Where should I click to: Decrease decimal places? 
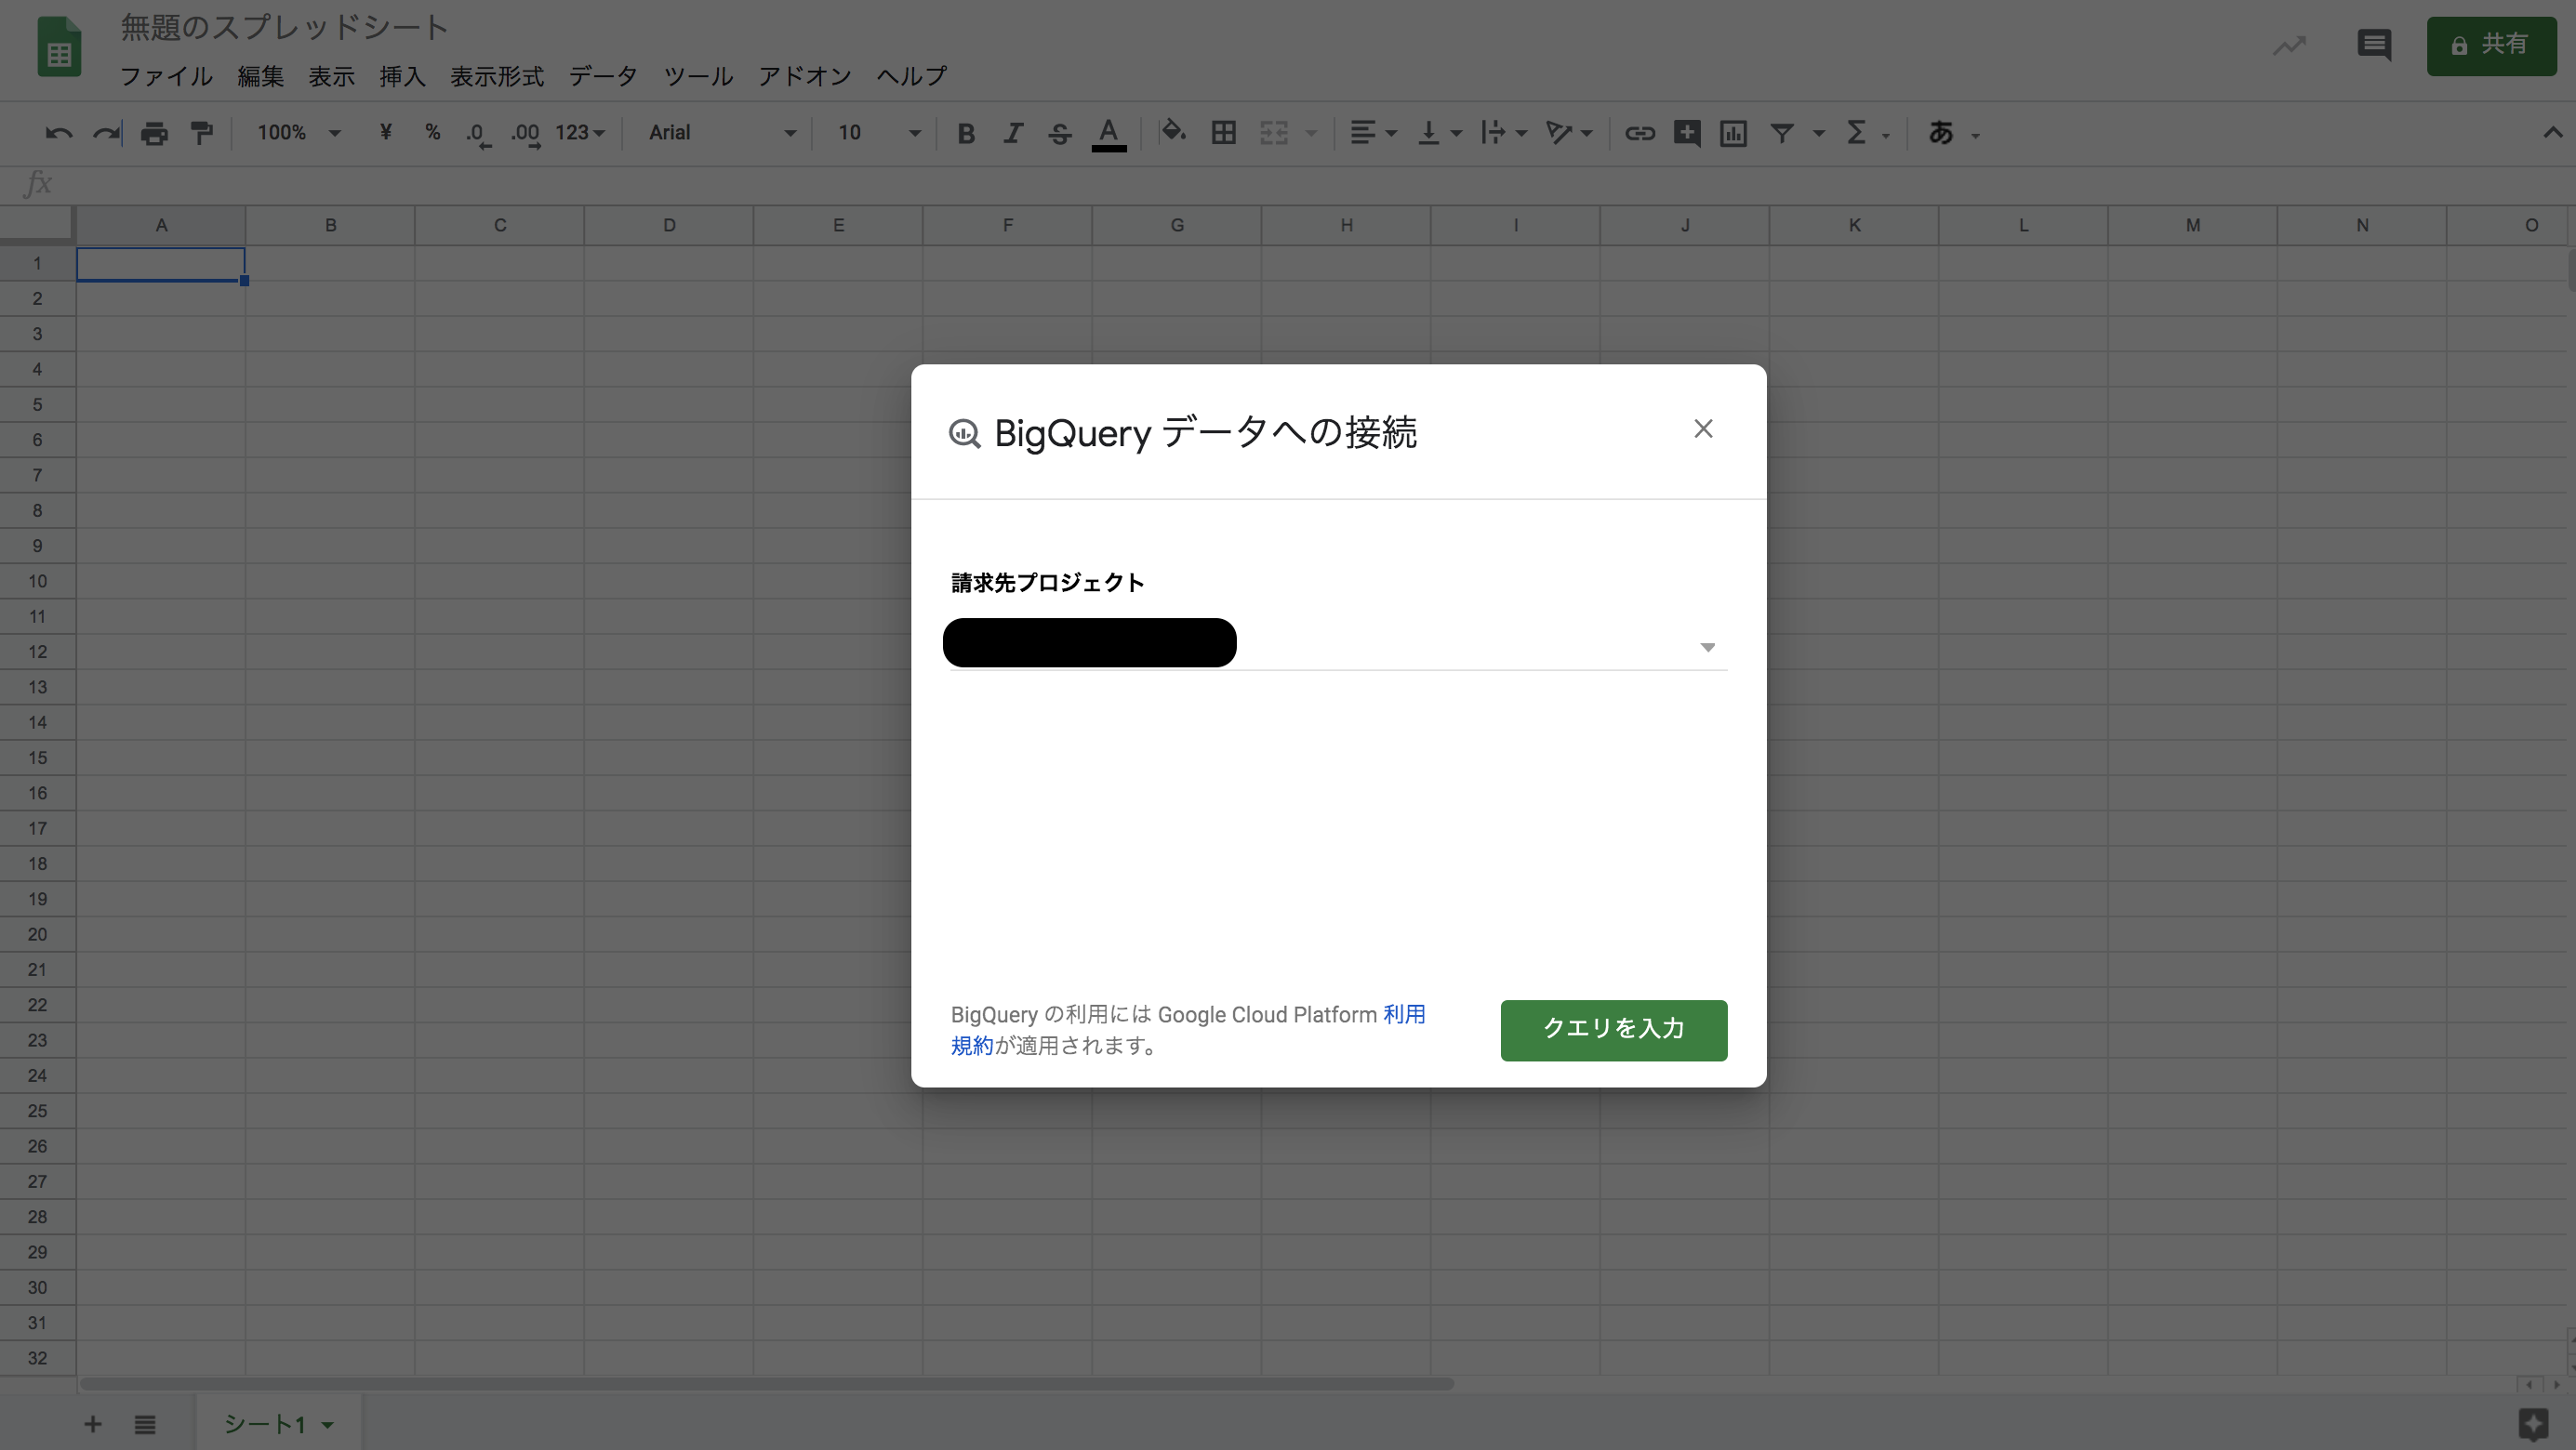coord(478,133)
